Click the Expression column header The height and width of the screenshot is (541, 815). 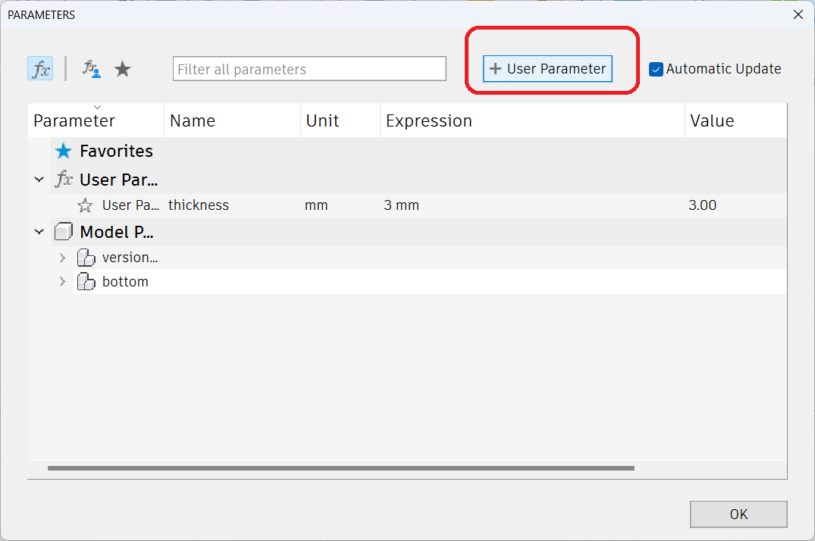coord(428,121)
